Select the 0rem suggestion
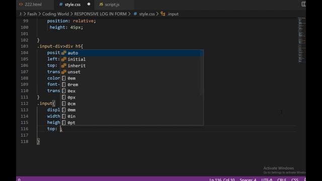 pos(132,84)
